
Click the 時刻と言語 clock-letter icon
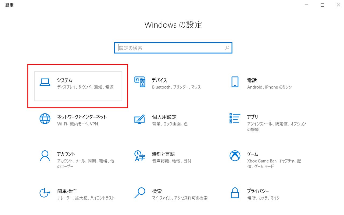point(140,156)
